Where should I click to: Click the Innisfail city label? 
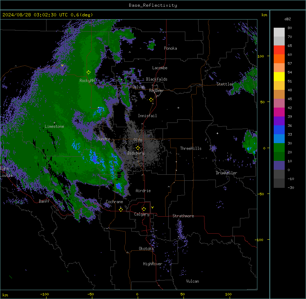[147, 116]
